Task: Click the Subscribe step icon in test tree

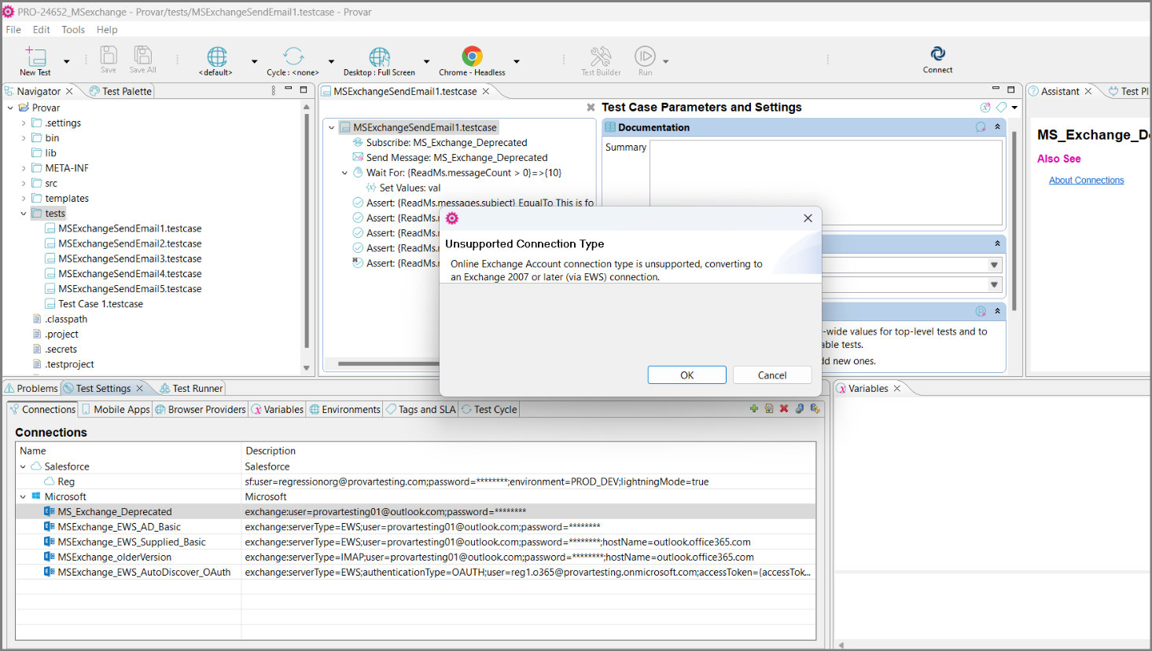Action: pyautogui.click(x=358, y=142)
